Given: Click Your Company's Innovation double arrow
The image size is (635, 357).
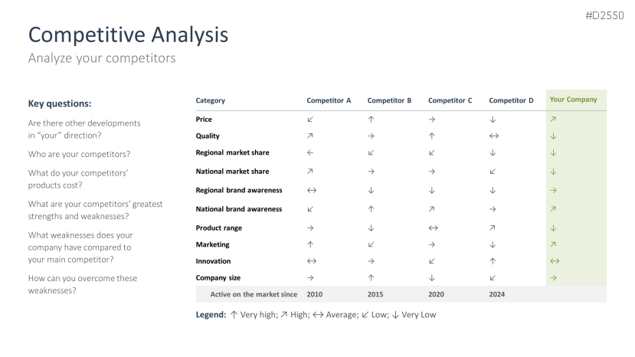Looking at the screenshot, I should 554,261.
